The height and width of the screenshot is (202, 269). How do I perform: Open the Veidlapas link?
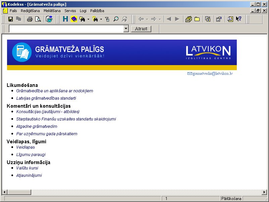click(x=25, y=147)
